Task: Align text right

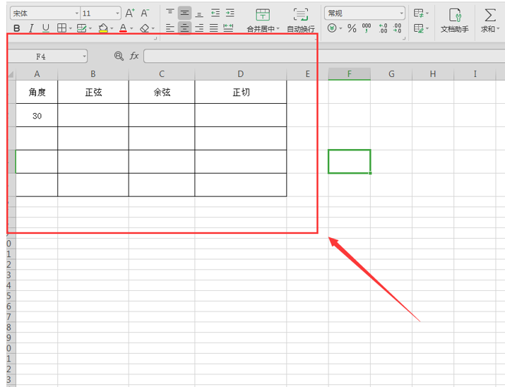Action: click(199, 28)
